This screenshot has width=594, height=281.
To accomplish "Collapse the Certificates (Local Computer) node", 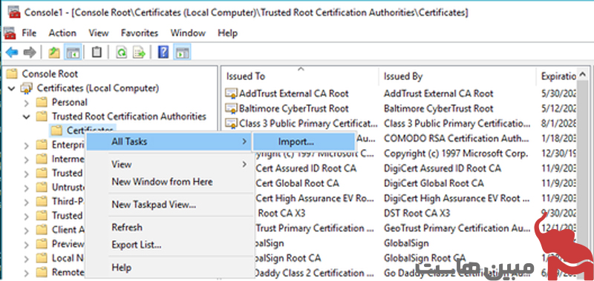I will pos(12,88).
